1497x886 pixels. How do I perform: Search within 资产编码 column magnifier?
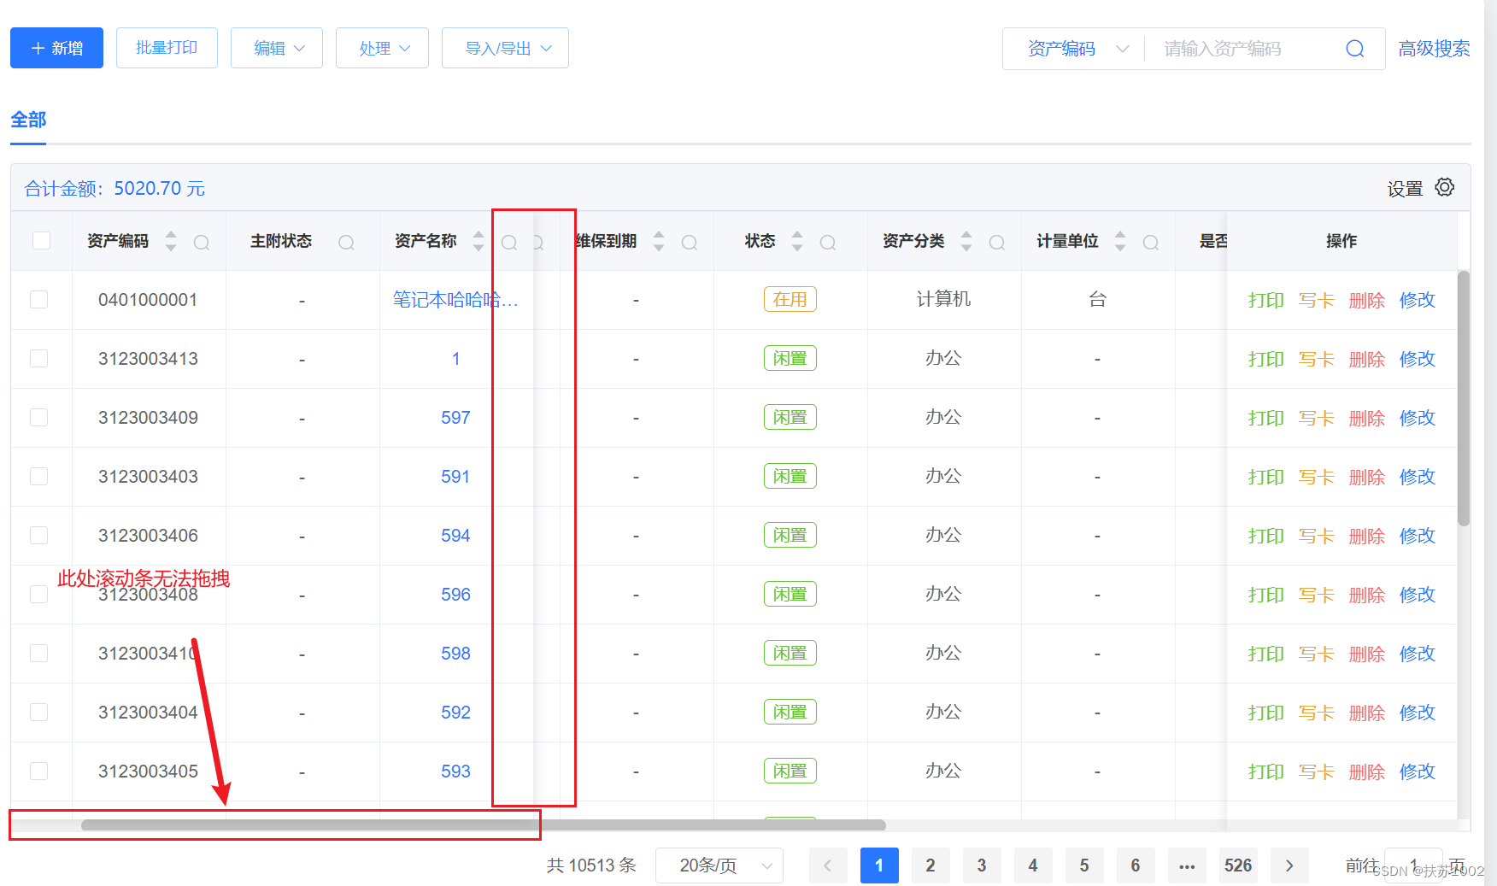click(x=202, y=243)
